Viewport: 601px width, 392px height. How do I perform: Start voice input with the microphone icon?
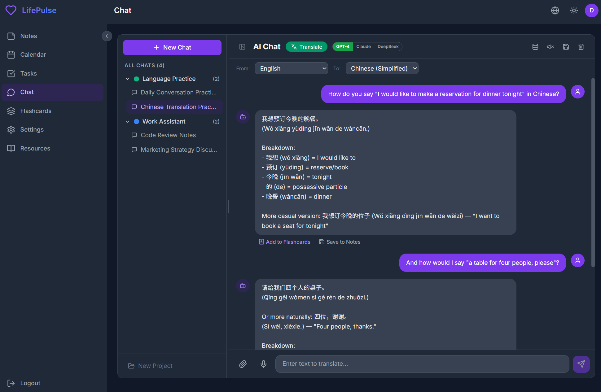(264, 364)
